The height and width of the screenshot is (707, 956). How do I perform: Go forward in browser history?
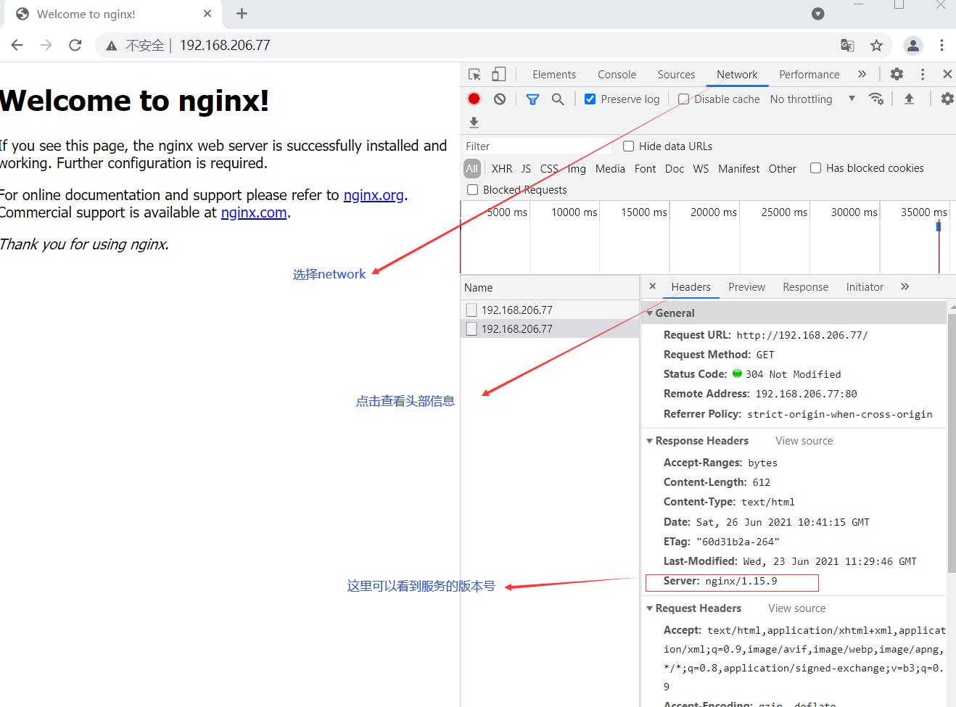(x=46, y=45)
